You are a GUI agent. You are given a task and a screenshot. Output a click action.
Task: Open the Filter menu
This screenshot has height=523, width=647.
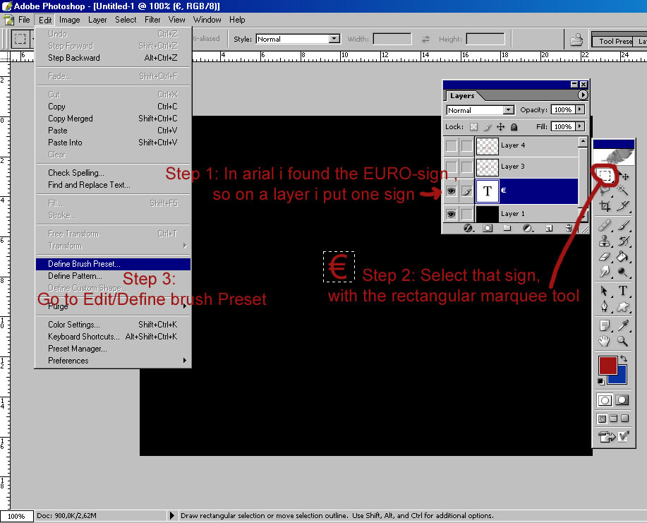click(x=152, y=20)
